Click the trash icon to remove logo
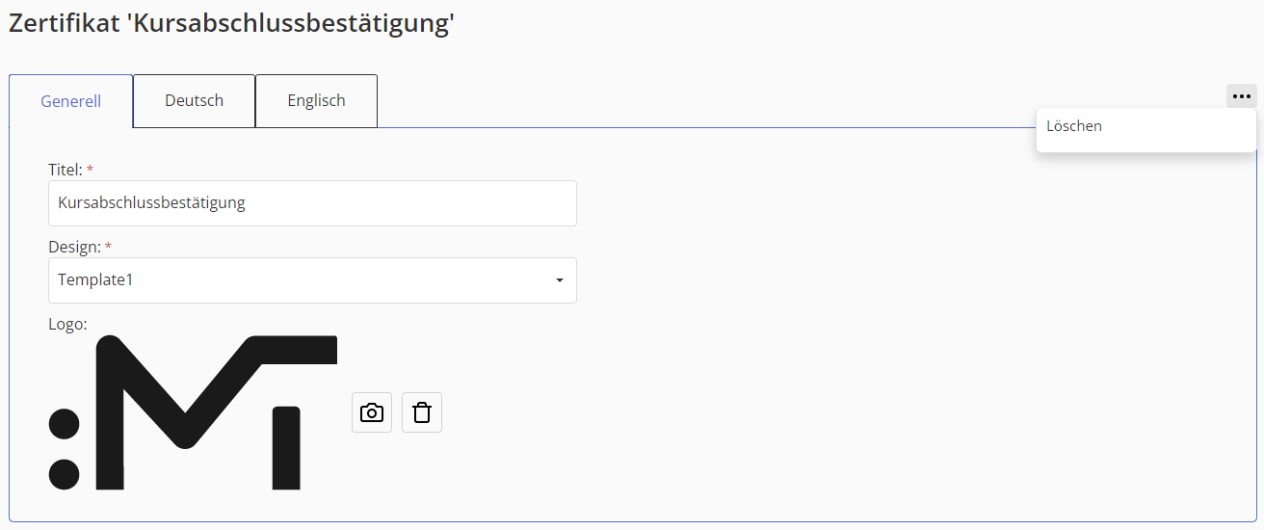The width and height of the screenshot is (1264, 530). [422, 412]
